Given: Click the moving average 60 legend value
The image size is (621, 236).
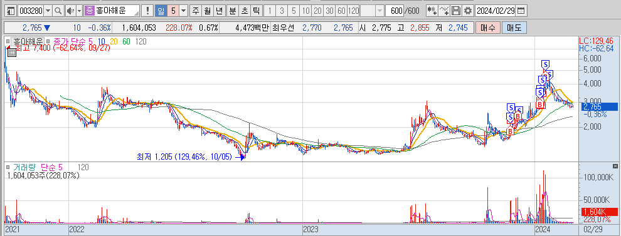Looking at the screenshot, I should (126, 41).
